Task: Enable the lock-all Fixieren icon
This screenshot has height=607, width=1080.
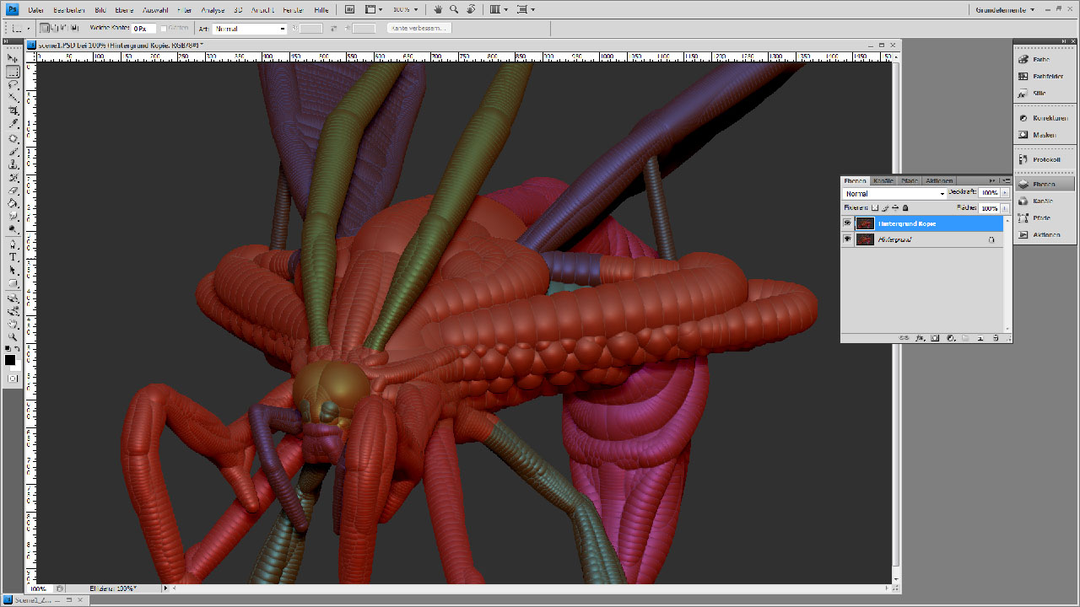Action: click(x=905, y=207)
